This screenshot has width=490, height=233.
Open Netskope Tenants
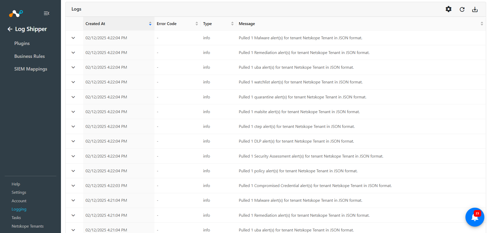click(28, 226)
